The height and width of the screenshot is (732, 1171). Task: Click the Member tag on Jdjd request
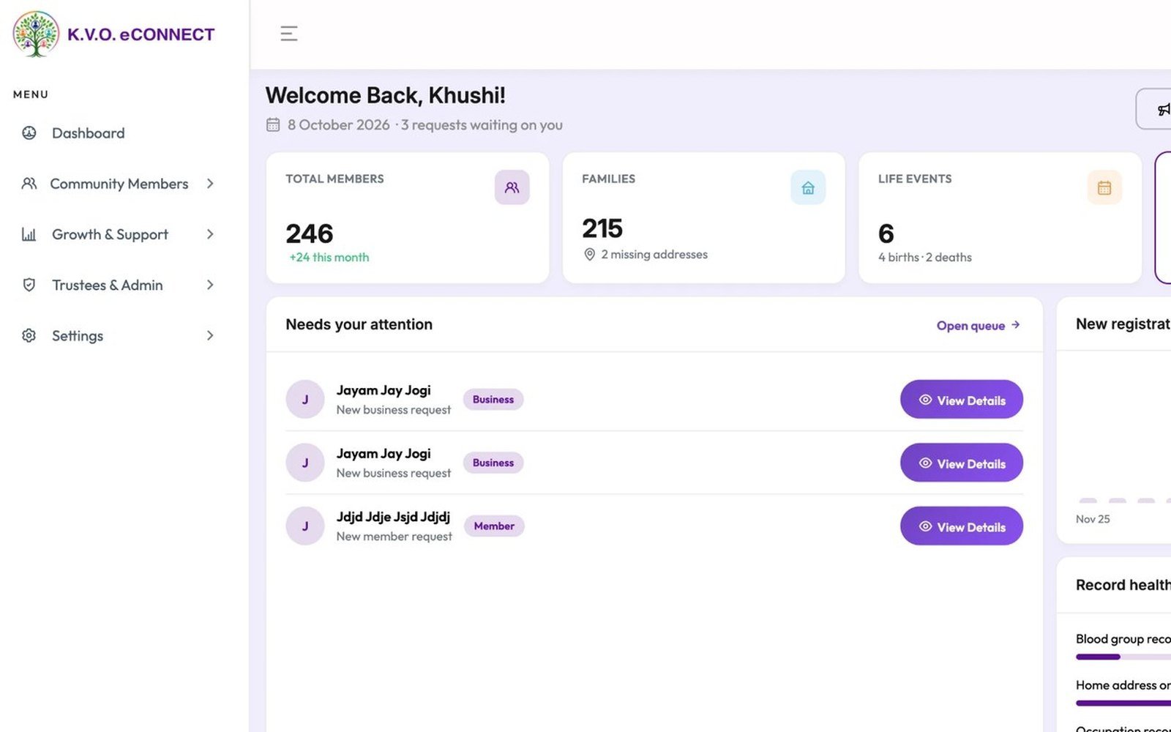point(494,526)
